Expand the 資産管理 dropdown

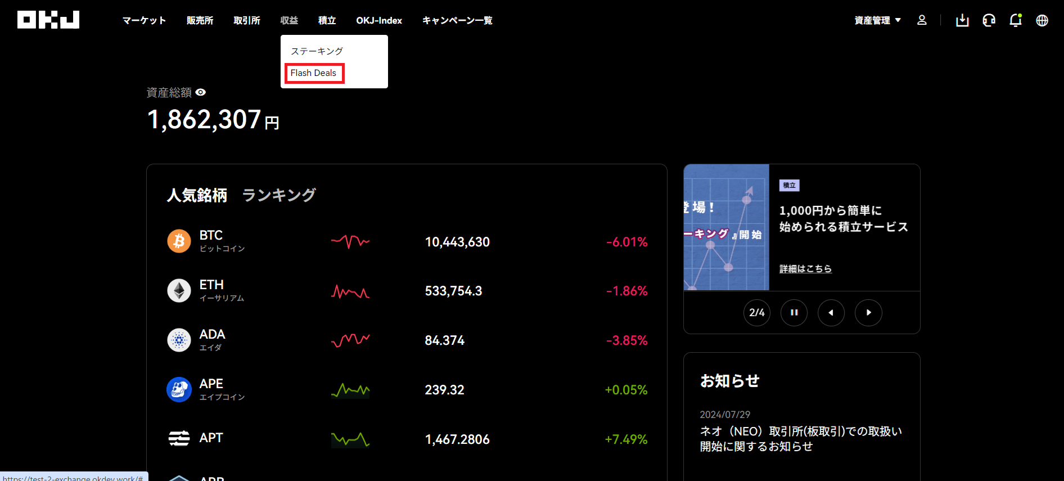[x=877, y=20]
